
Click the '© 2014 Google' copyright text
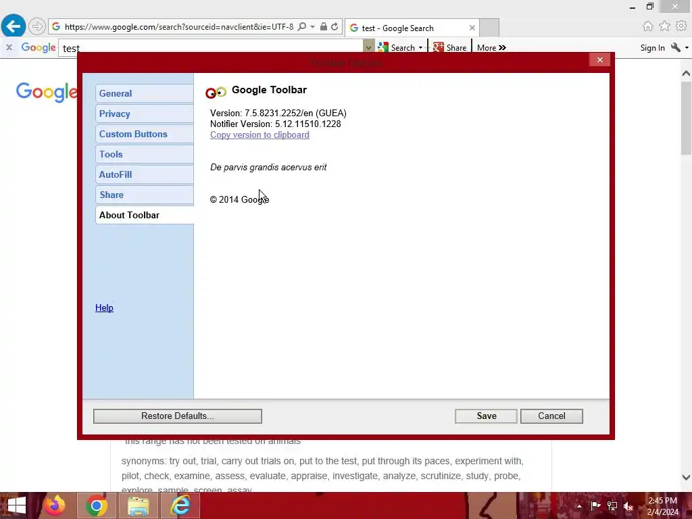click(x=240, y=200)
